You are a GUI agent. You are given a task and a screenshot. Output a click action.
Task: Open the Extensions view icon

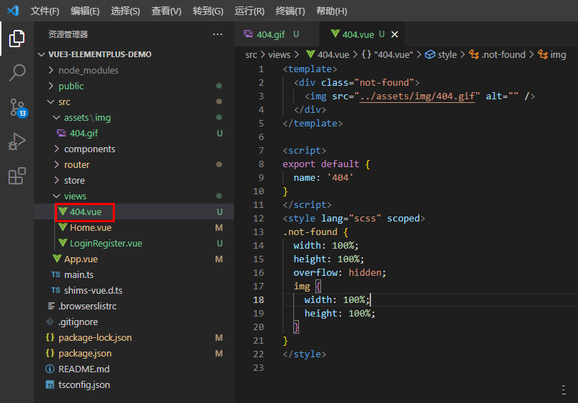[16, 176]
